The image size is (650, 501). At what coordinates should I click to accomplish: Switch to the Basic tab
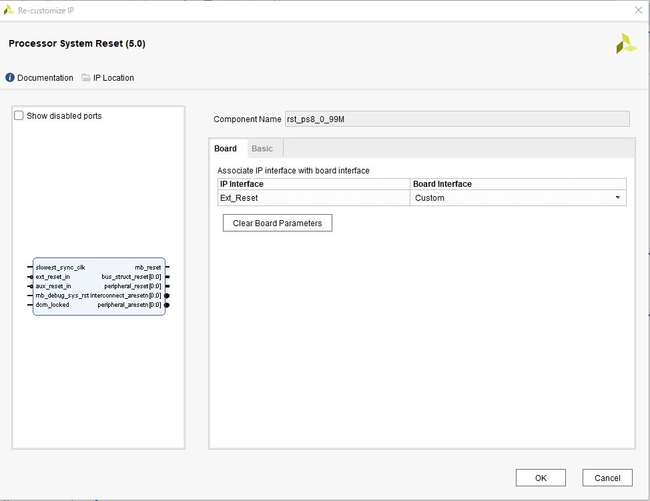[262, 149]
